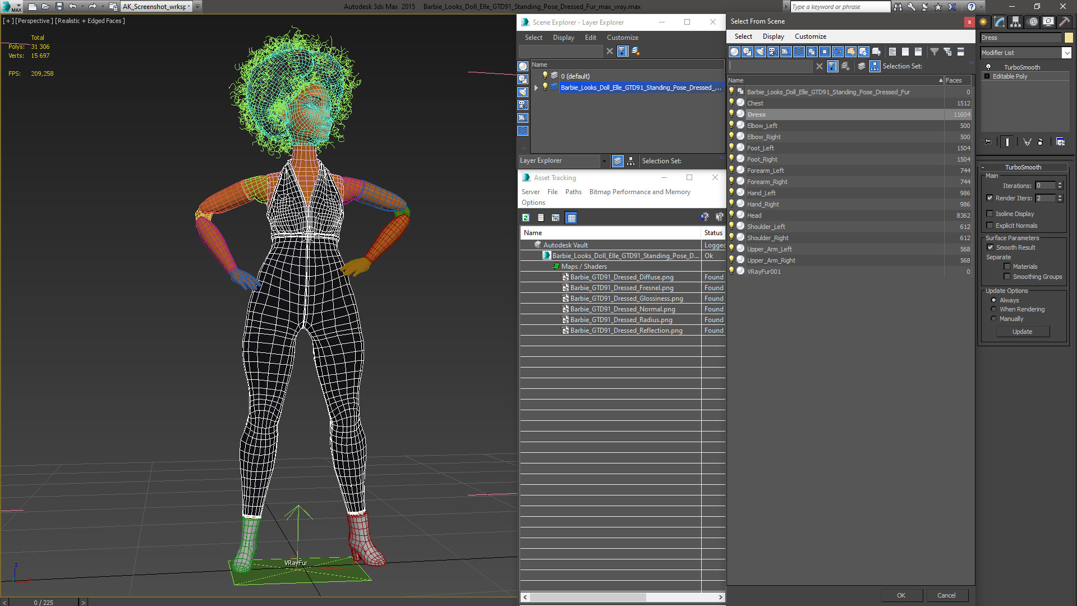
Task: Click Sort by Layer icon in Select From Scene
Action: [862, 66]
